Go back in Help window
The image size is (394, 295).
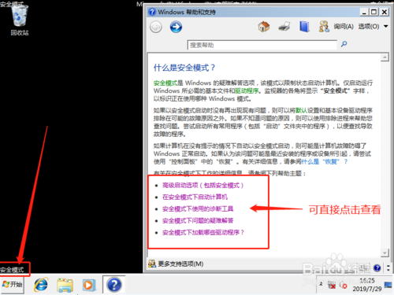point(156,27)
